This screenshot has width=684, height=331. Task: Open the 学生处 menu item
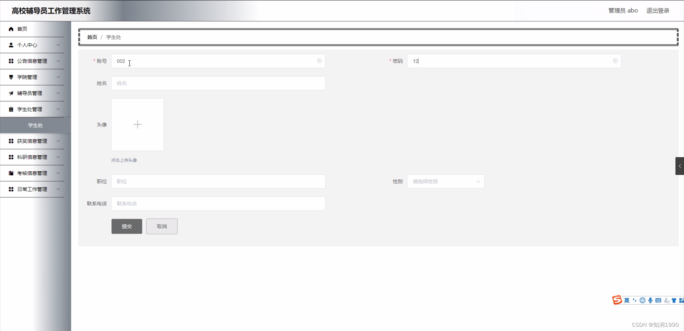tap(35, 125)
